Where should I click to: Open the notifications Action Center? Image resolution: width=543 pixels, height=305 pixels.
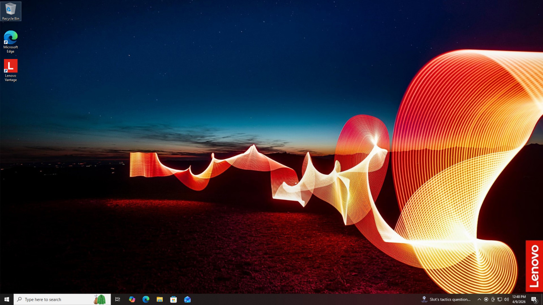(534, 300)
